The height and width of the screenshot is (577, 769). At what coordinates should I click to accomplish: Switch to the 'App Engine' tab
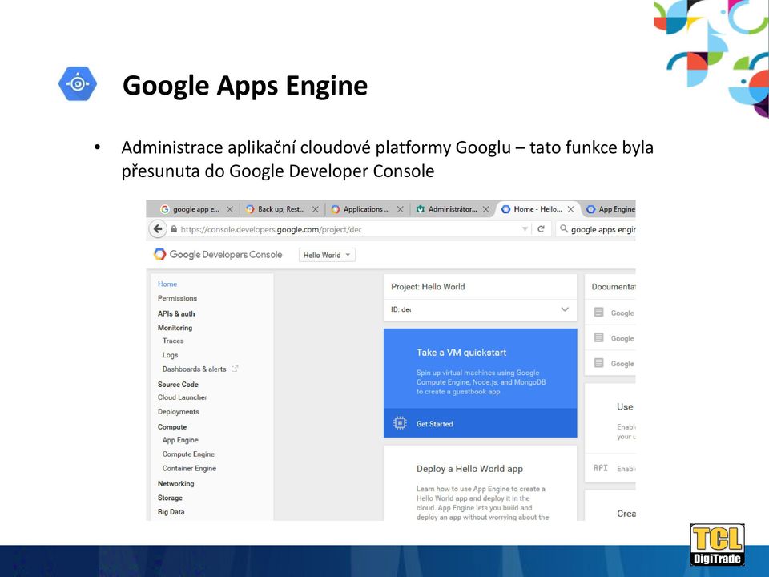pyautogui.click(x=610, y=209)
